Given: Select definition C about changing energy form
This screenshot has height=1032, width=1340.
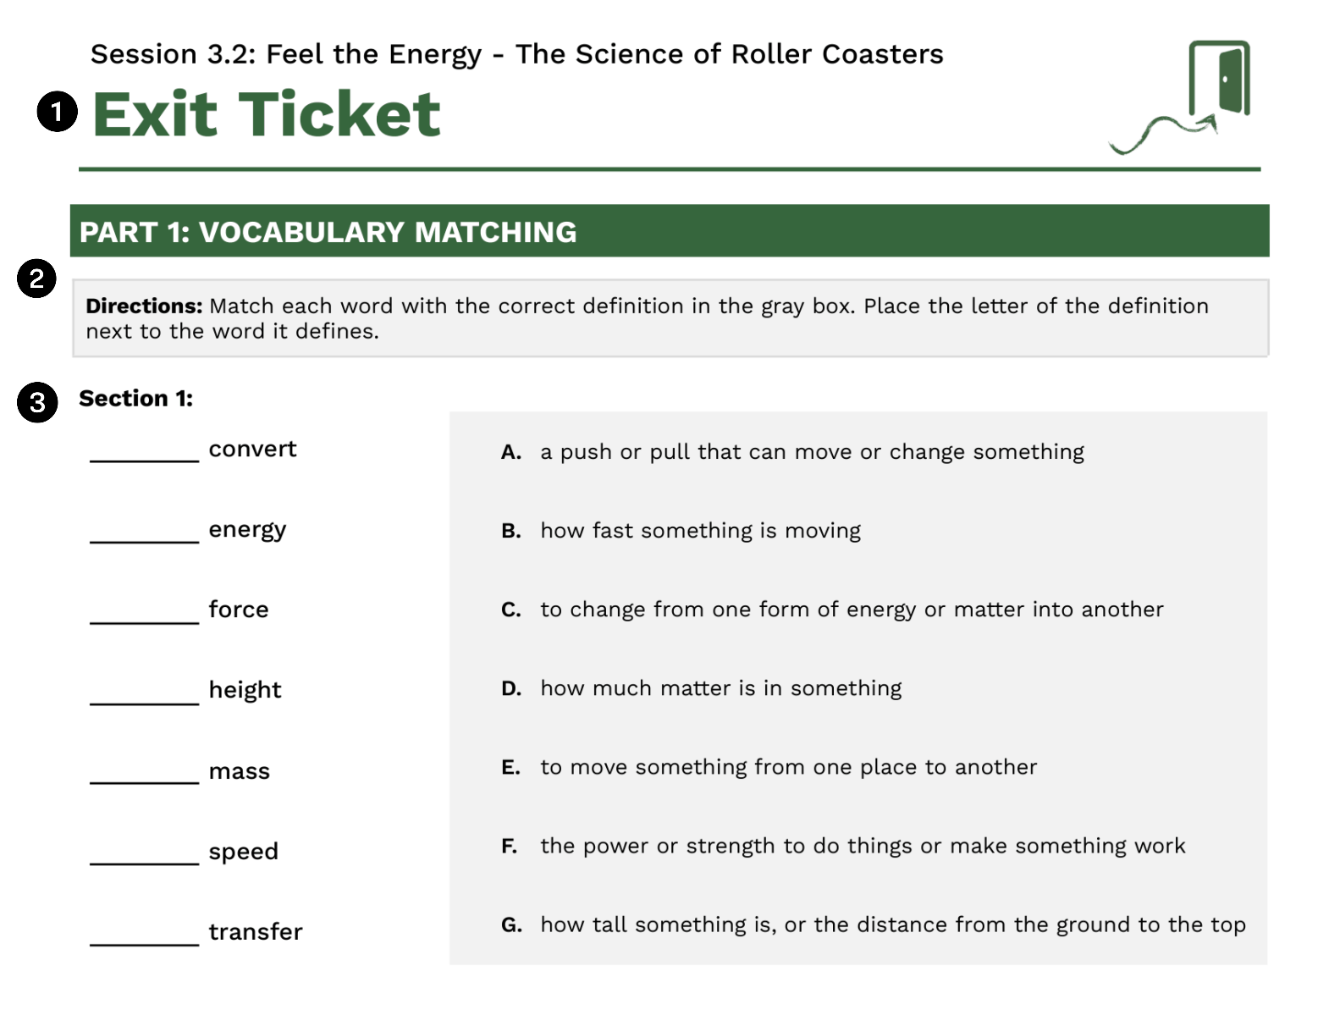Looking at the screenshot, I should point(832,610).
